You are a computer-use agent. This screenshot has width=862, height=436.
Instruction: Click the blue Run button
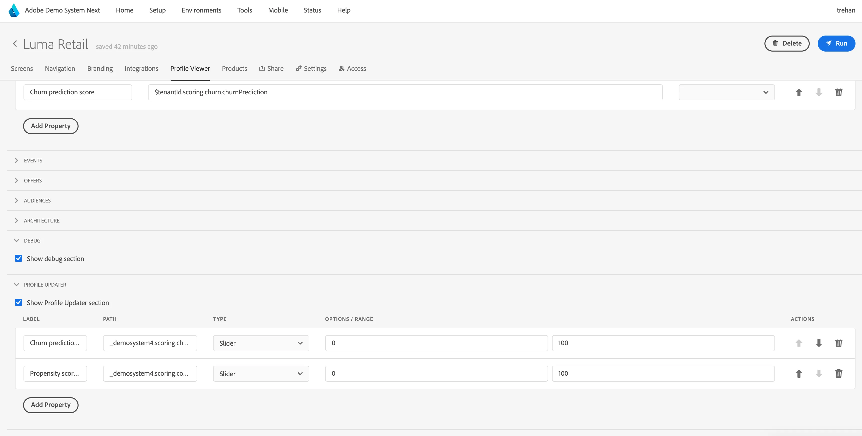(x=836, y=44)
